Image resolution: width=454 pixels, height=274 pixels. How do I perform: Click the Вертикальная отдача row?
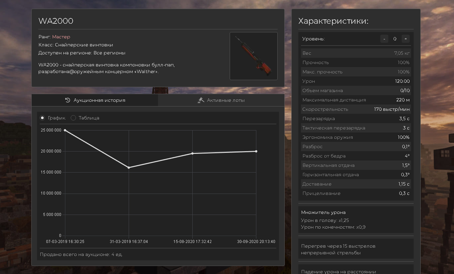point(356,165)
